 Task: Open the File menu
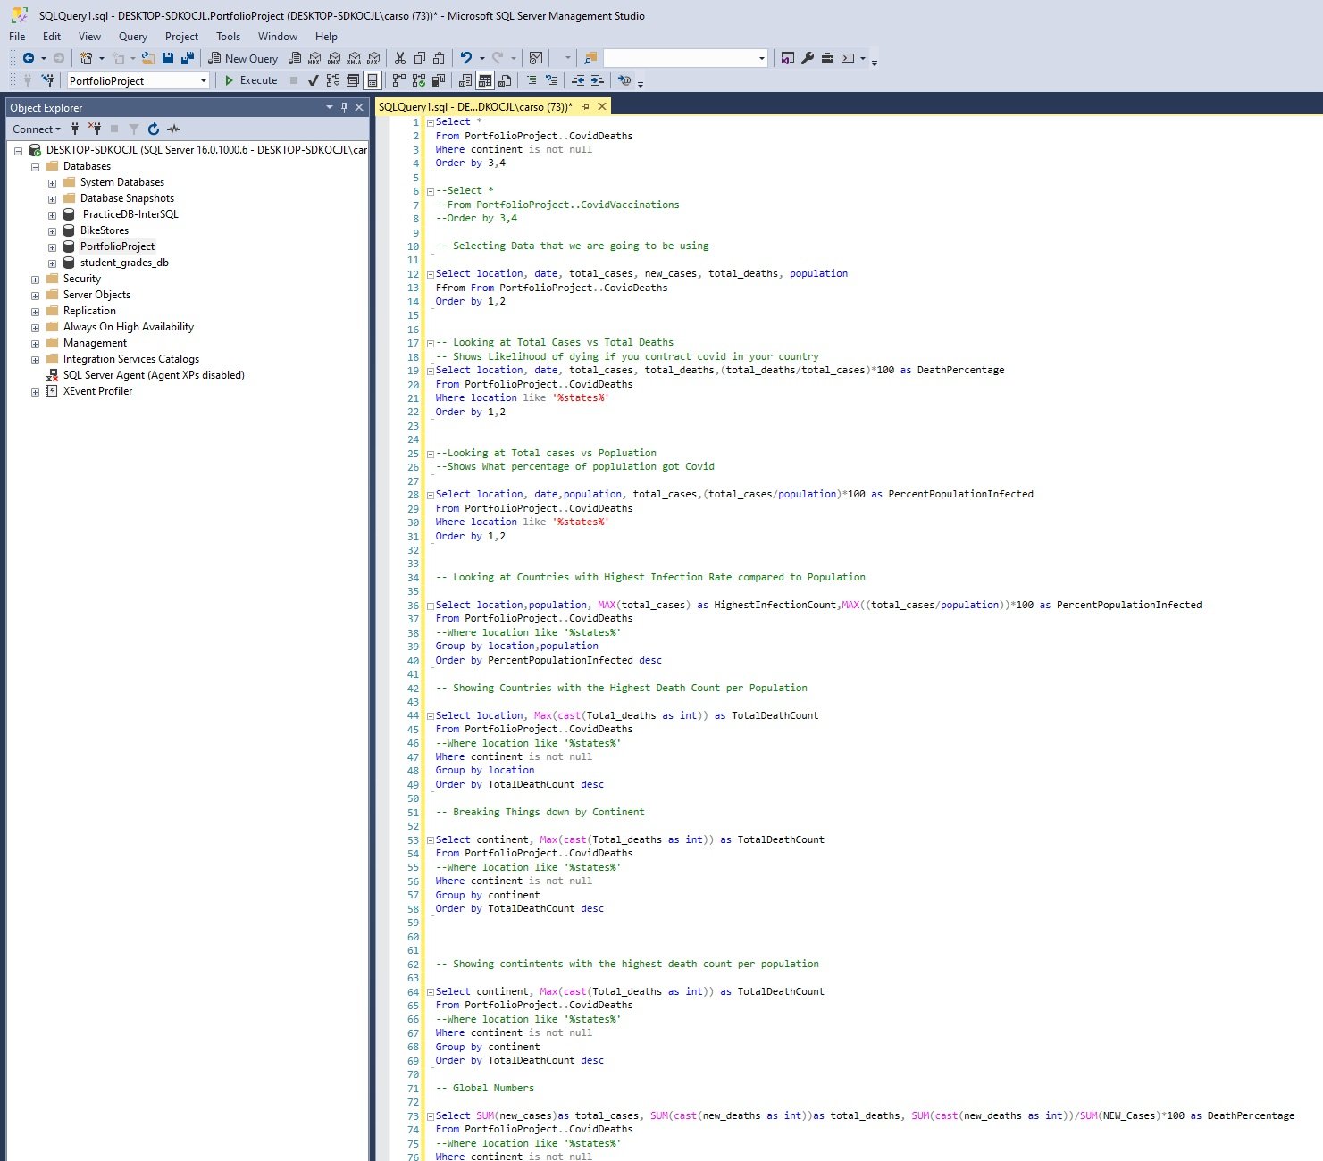17,37
